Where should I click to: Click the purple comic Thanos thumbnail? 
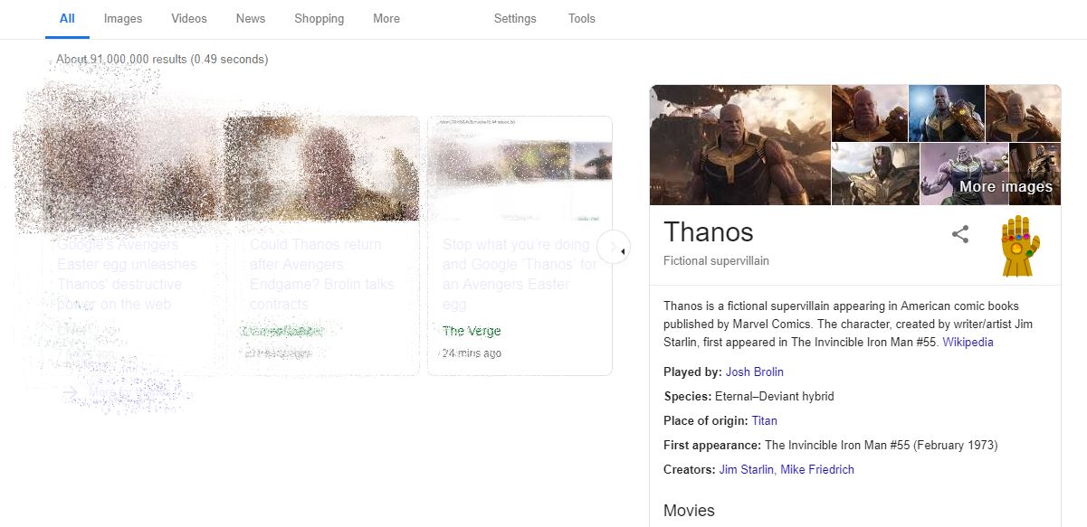[x=963, y=174]
